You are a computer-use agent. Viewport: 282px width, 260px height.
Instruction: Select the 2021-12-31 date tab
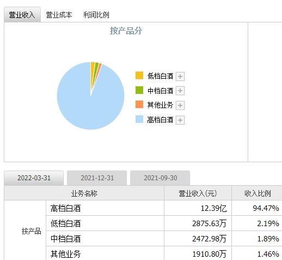click(x=97, y=178)
